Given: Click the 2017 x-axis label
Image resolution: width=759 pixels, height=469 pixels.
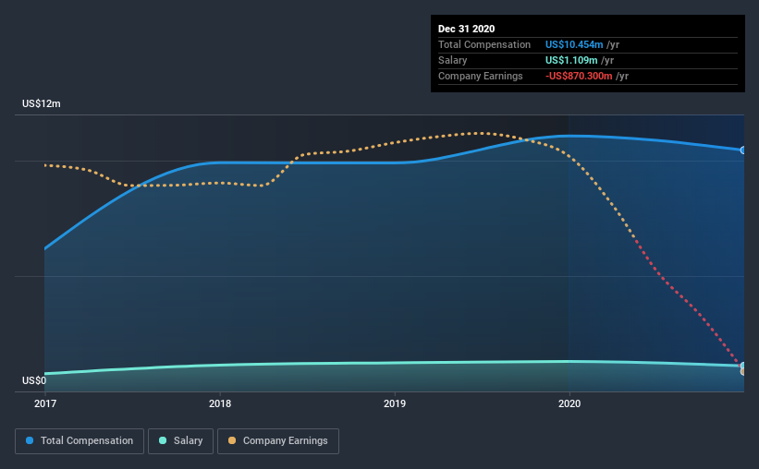Looking at the screenshot, I should pos(45,403).
